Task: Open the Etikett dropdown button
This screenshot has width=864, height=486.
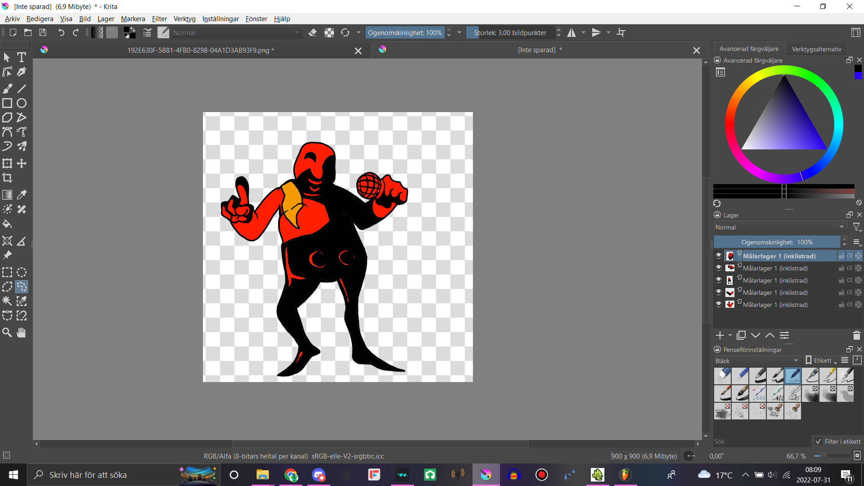Action: pos(821,360)
